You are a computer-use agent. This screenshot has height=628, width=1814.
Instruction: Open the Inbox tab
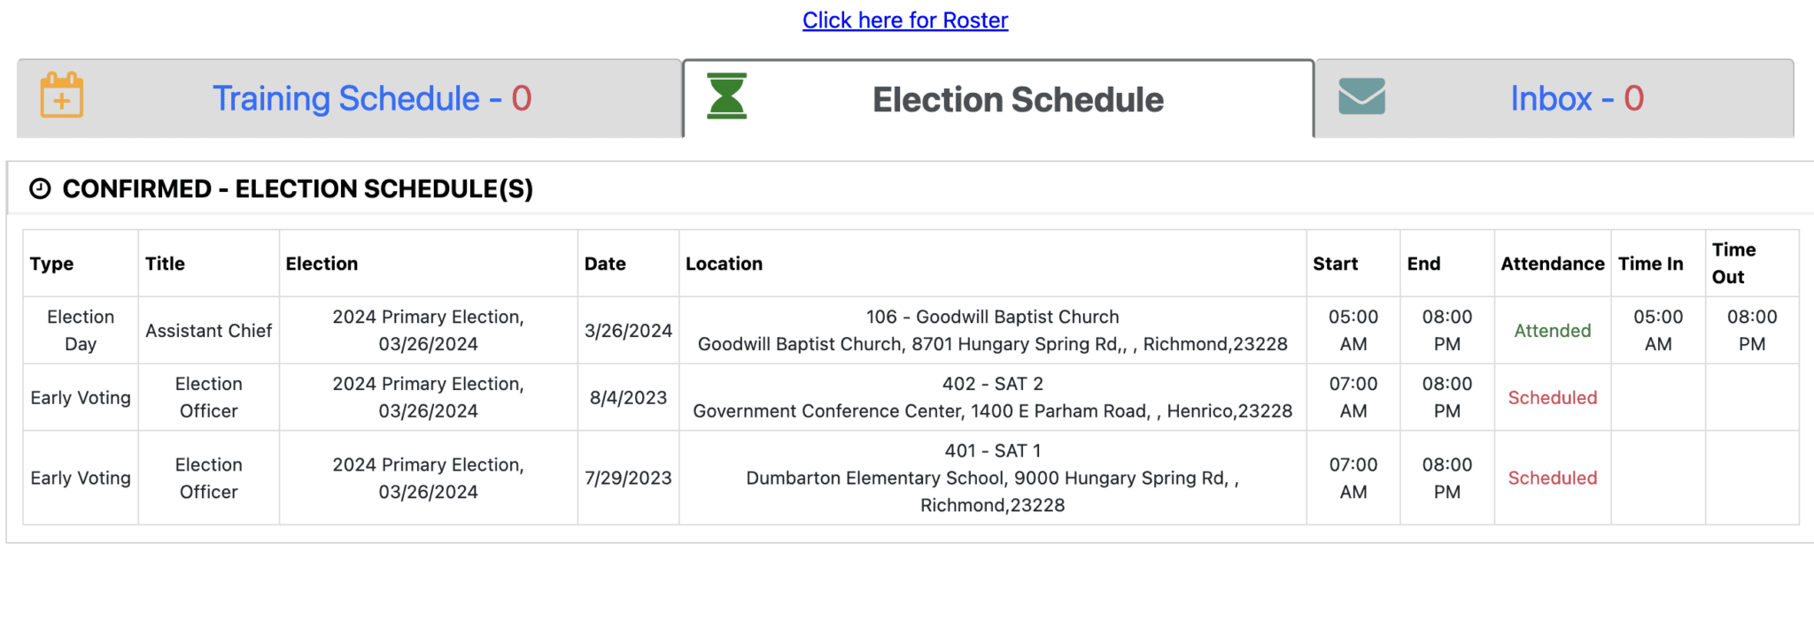(x=1576, y=99)
